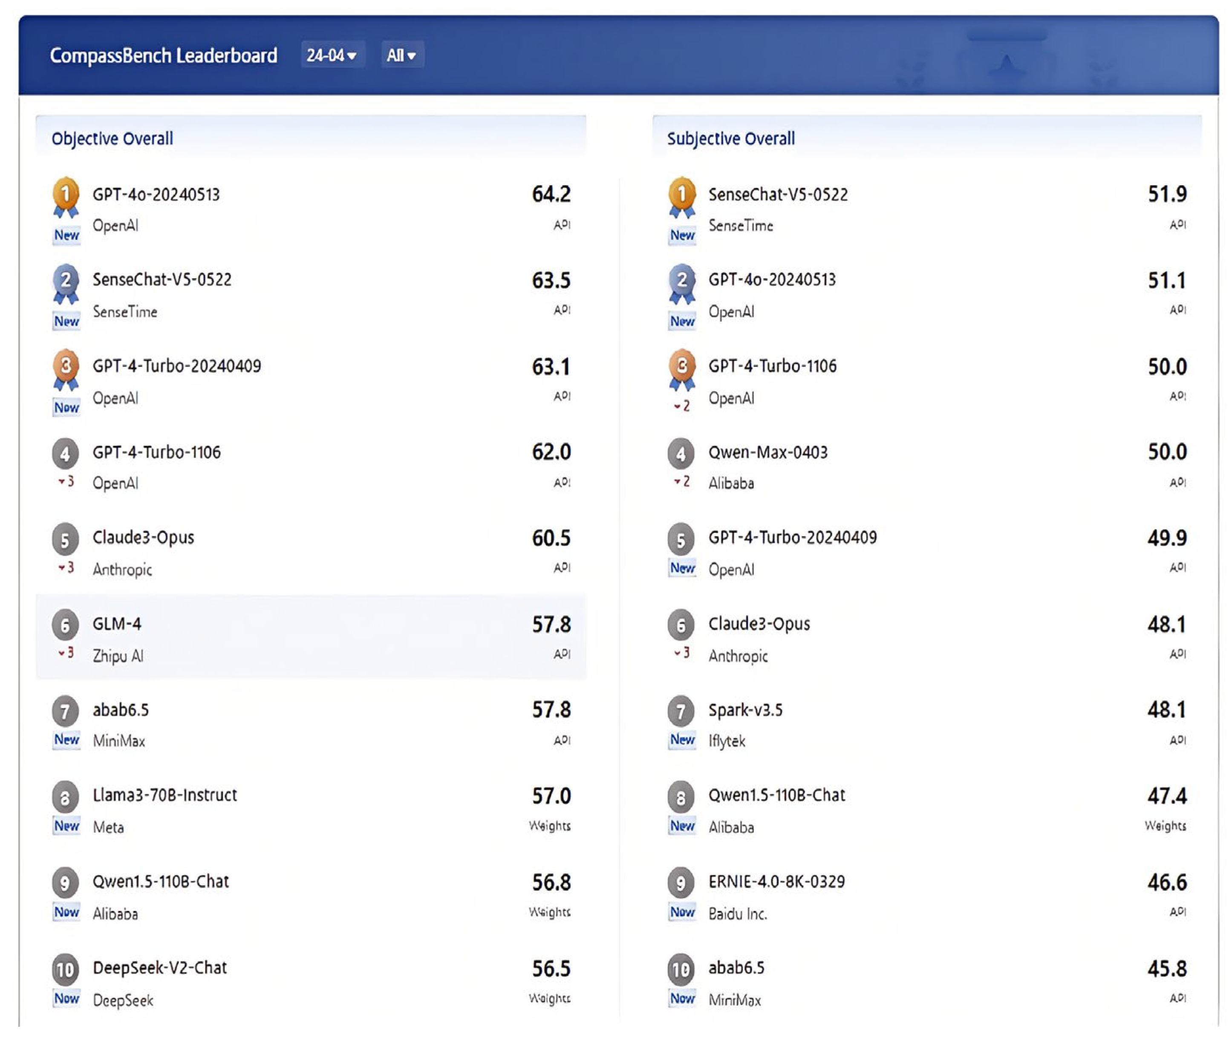Click rank 7 badge next to Spark-v3.5
The image size is (1232, 1046).
(x=681, y=711)
